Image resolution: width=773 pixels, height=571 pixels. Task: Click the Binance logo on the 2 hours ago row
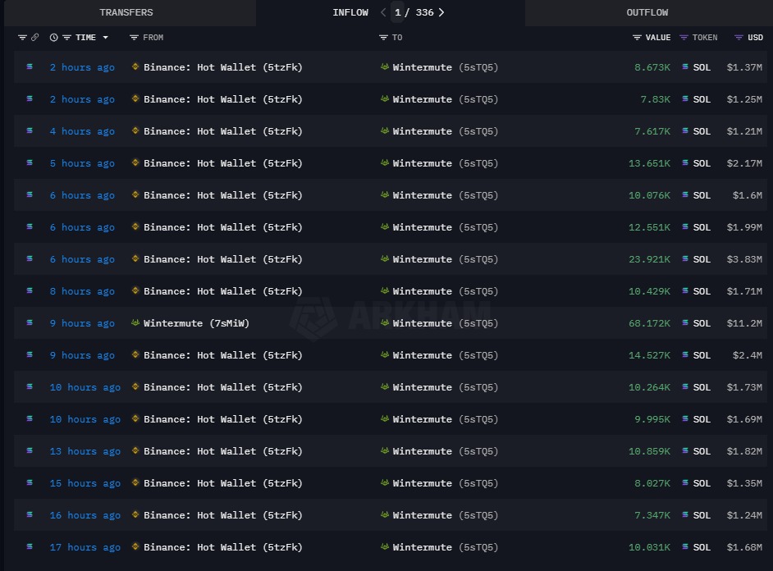[134, 67]
